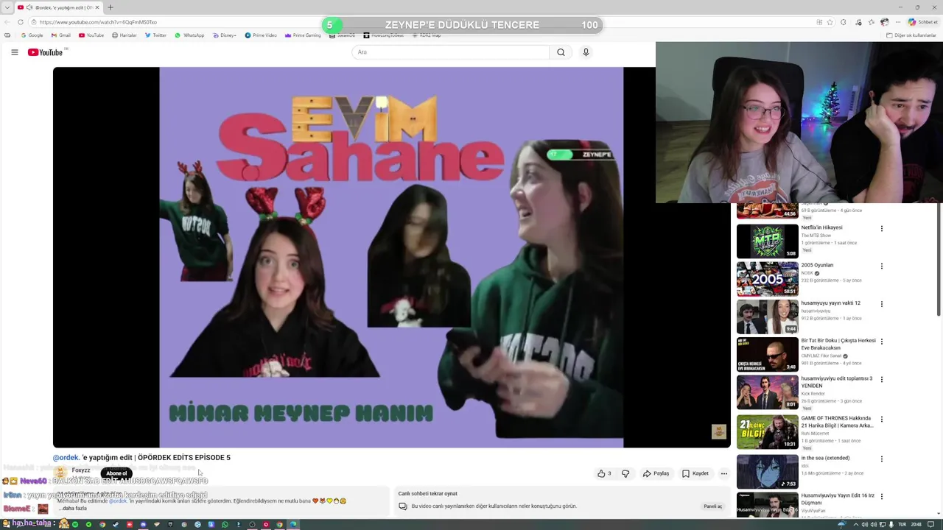
Task: Open the browser three-dot settings menu
Action: click(899, 22)
